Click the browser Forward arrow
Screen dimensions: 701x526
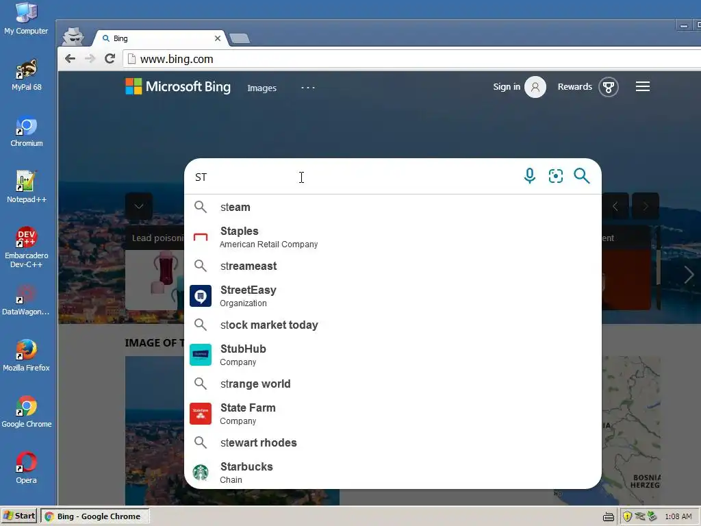click(90, 59)
